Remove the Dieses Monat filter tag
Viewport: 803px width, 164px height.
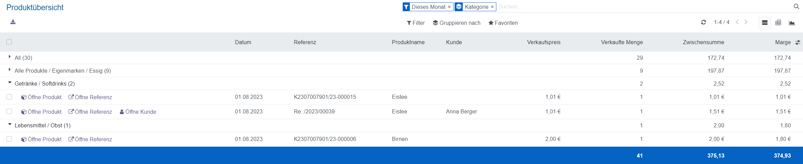pyautogui.click(x=449, y=7)
